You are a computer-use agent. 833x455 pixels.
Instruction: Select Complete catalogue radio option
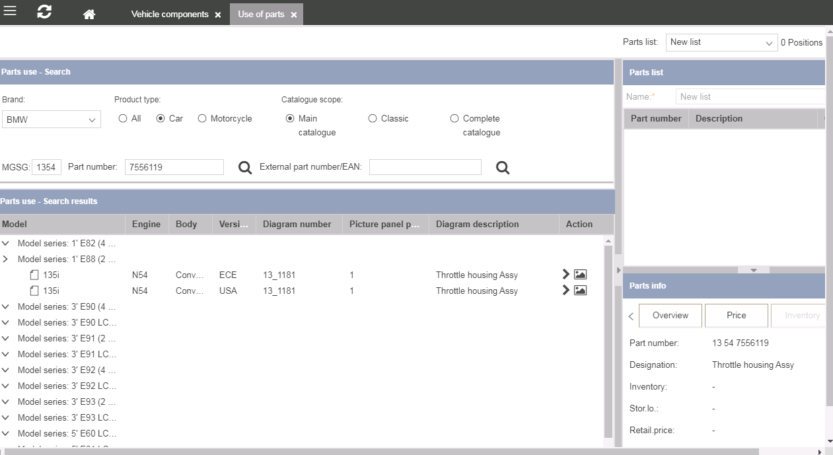[454, 119]
